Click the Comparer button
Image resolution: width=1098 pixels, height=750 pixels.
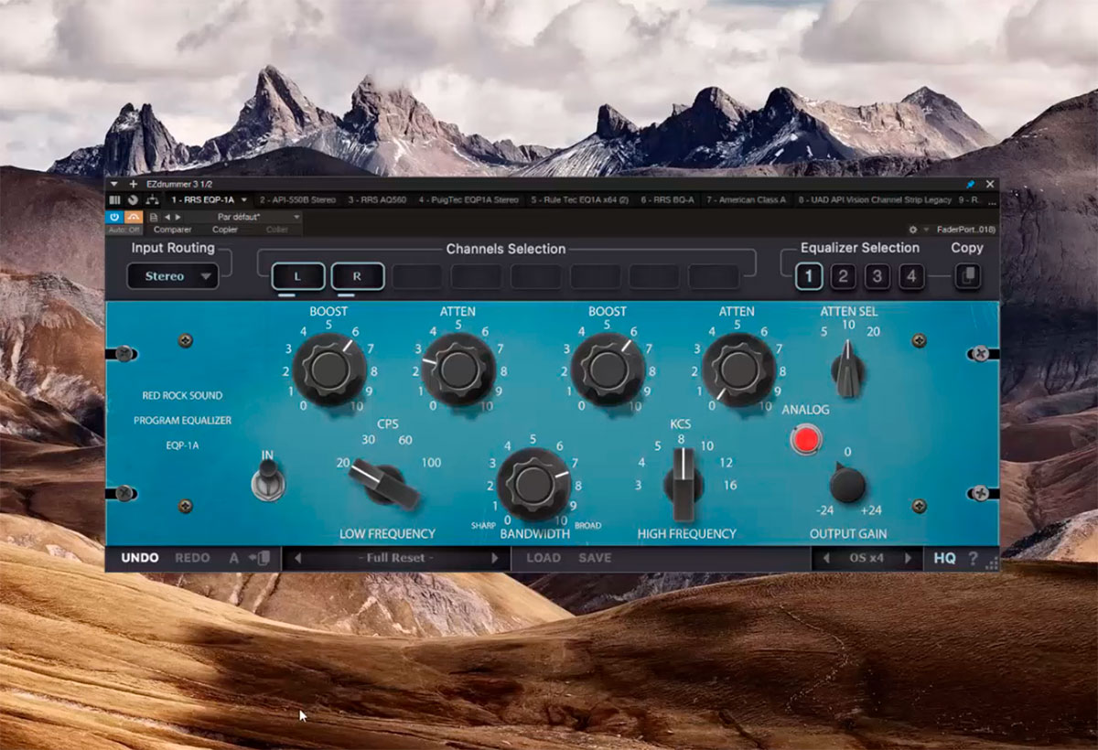(x=173, y=230)
